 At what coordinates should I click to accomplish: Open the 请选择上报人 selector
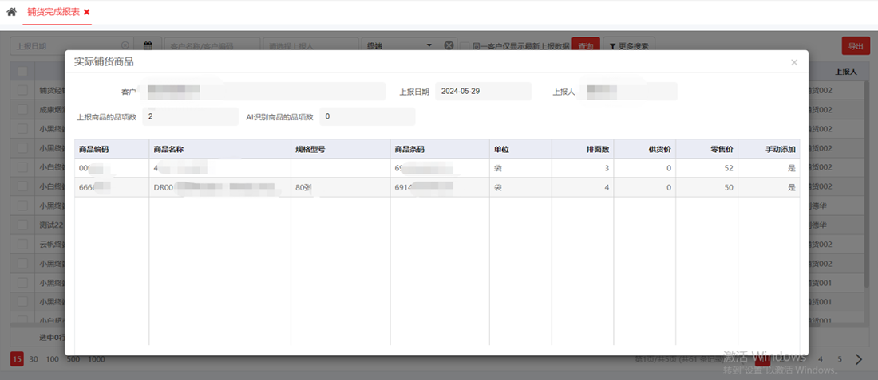310,46
